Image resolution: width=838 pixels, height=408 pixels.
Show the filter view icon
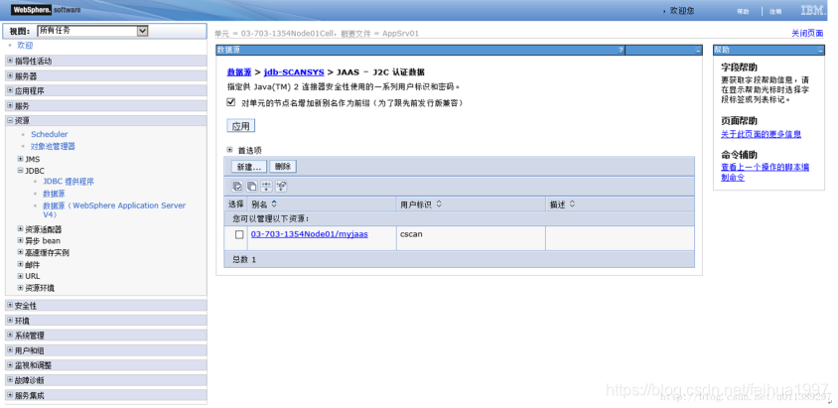[x=266, y=187]
